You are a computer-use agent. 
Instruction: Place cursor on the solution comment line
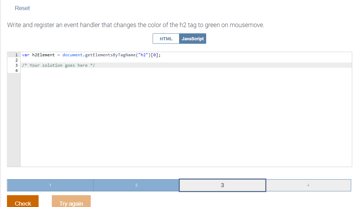(186, 65)
